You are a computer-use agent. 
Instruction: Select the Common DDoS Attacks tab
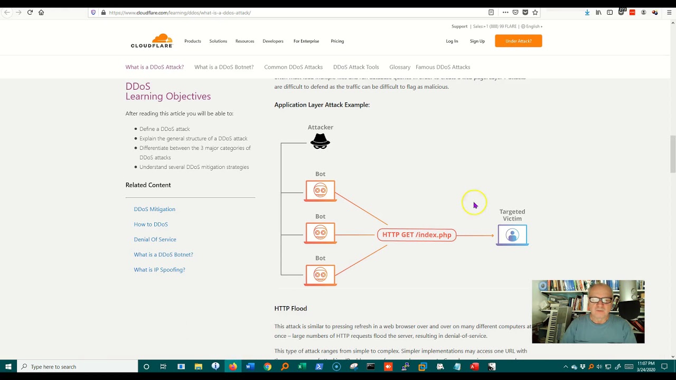tap(293, 67)
